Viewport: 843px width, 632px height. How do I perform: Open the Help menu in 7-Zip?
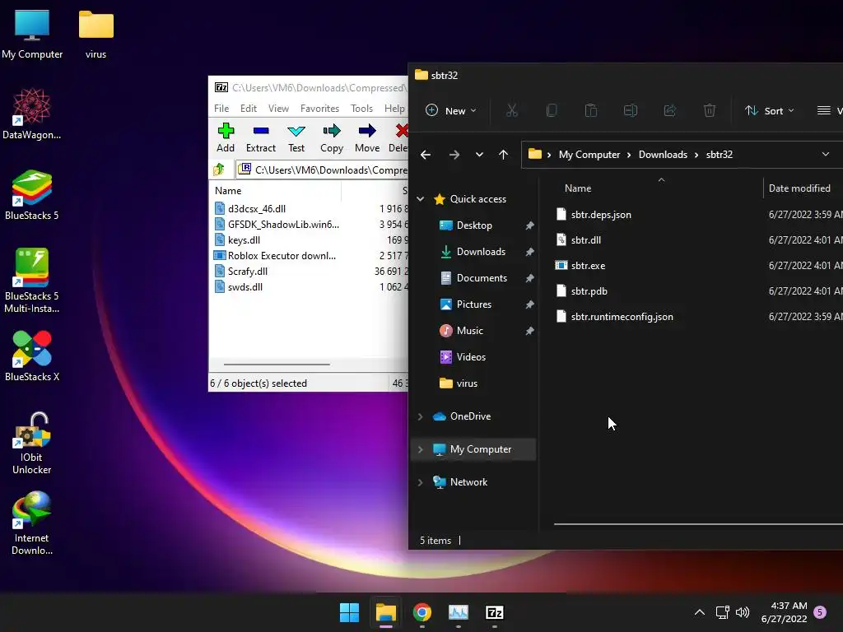coord(394,109)
